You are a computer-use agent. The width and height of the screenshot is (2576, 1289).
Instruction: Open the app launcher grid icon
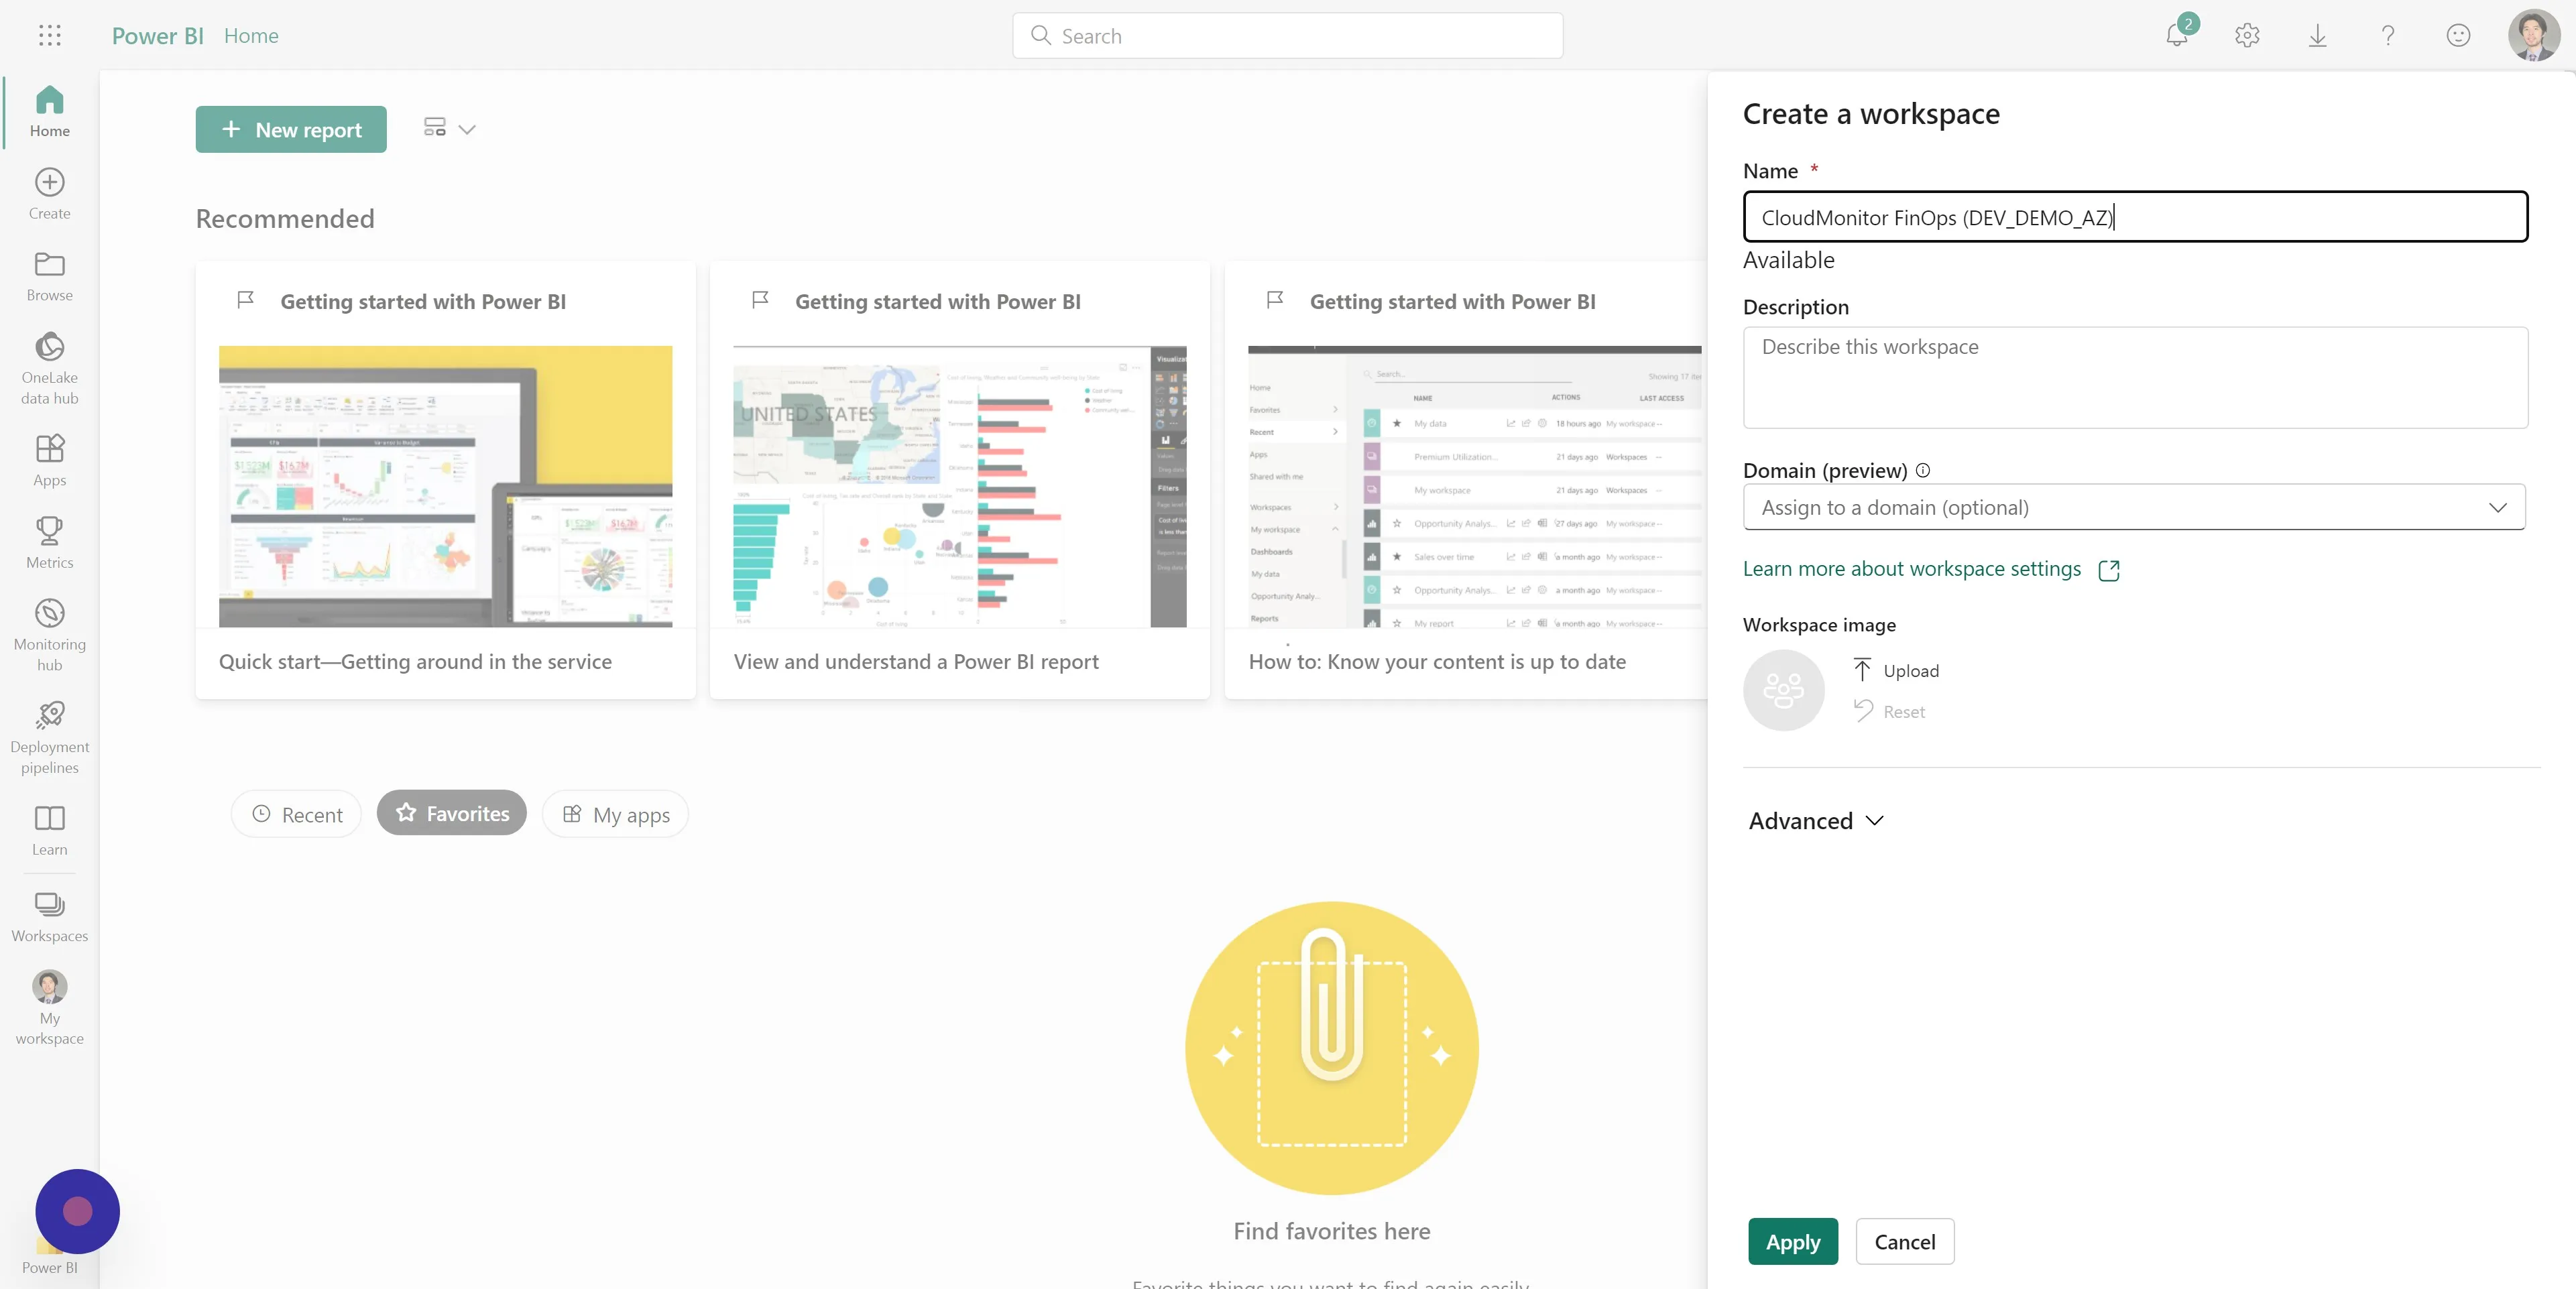pos(49,36)
